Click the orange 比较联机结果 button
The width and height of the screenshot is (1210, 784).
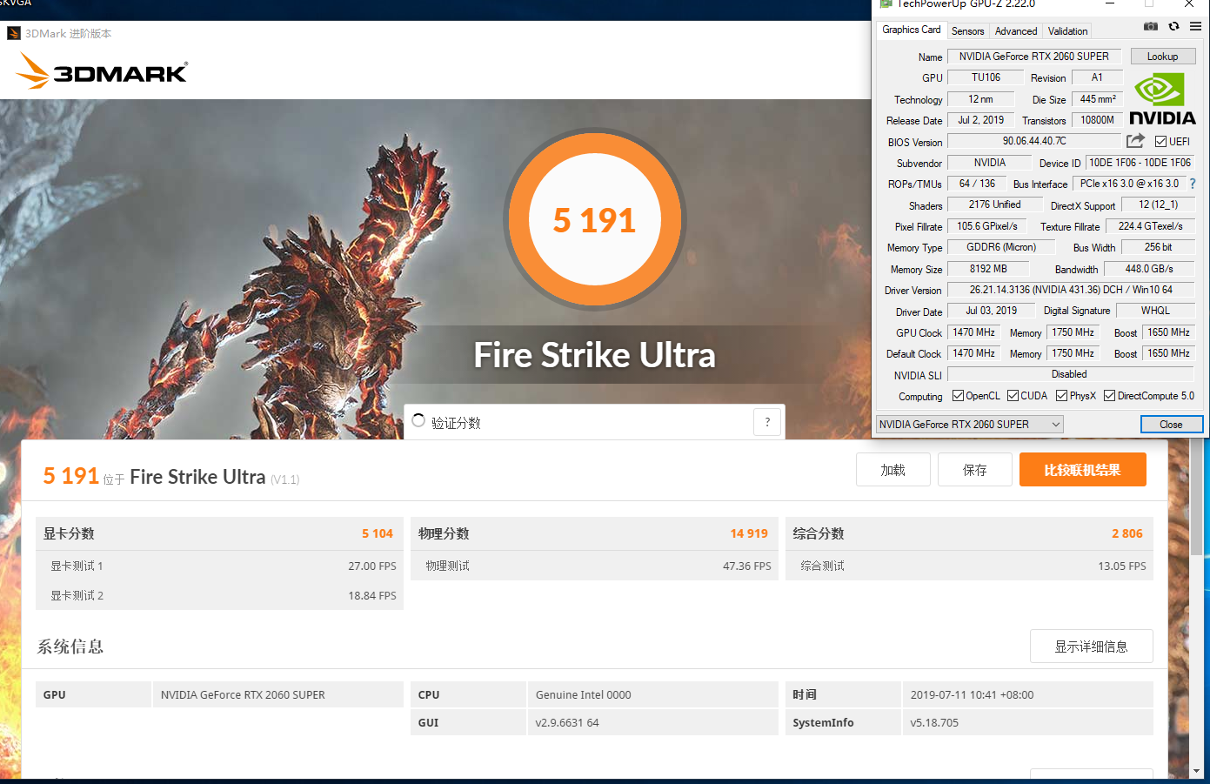1083,470
